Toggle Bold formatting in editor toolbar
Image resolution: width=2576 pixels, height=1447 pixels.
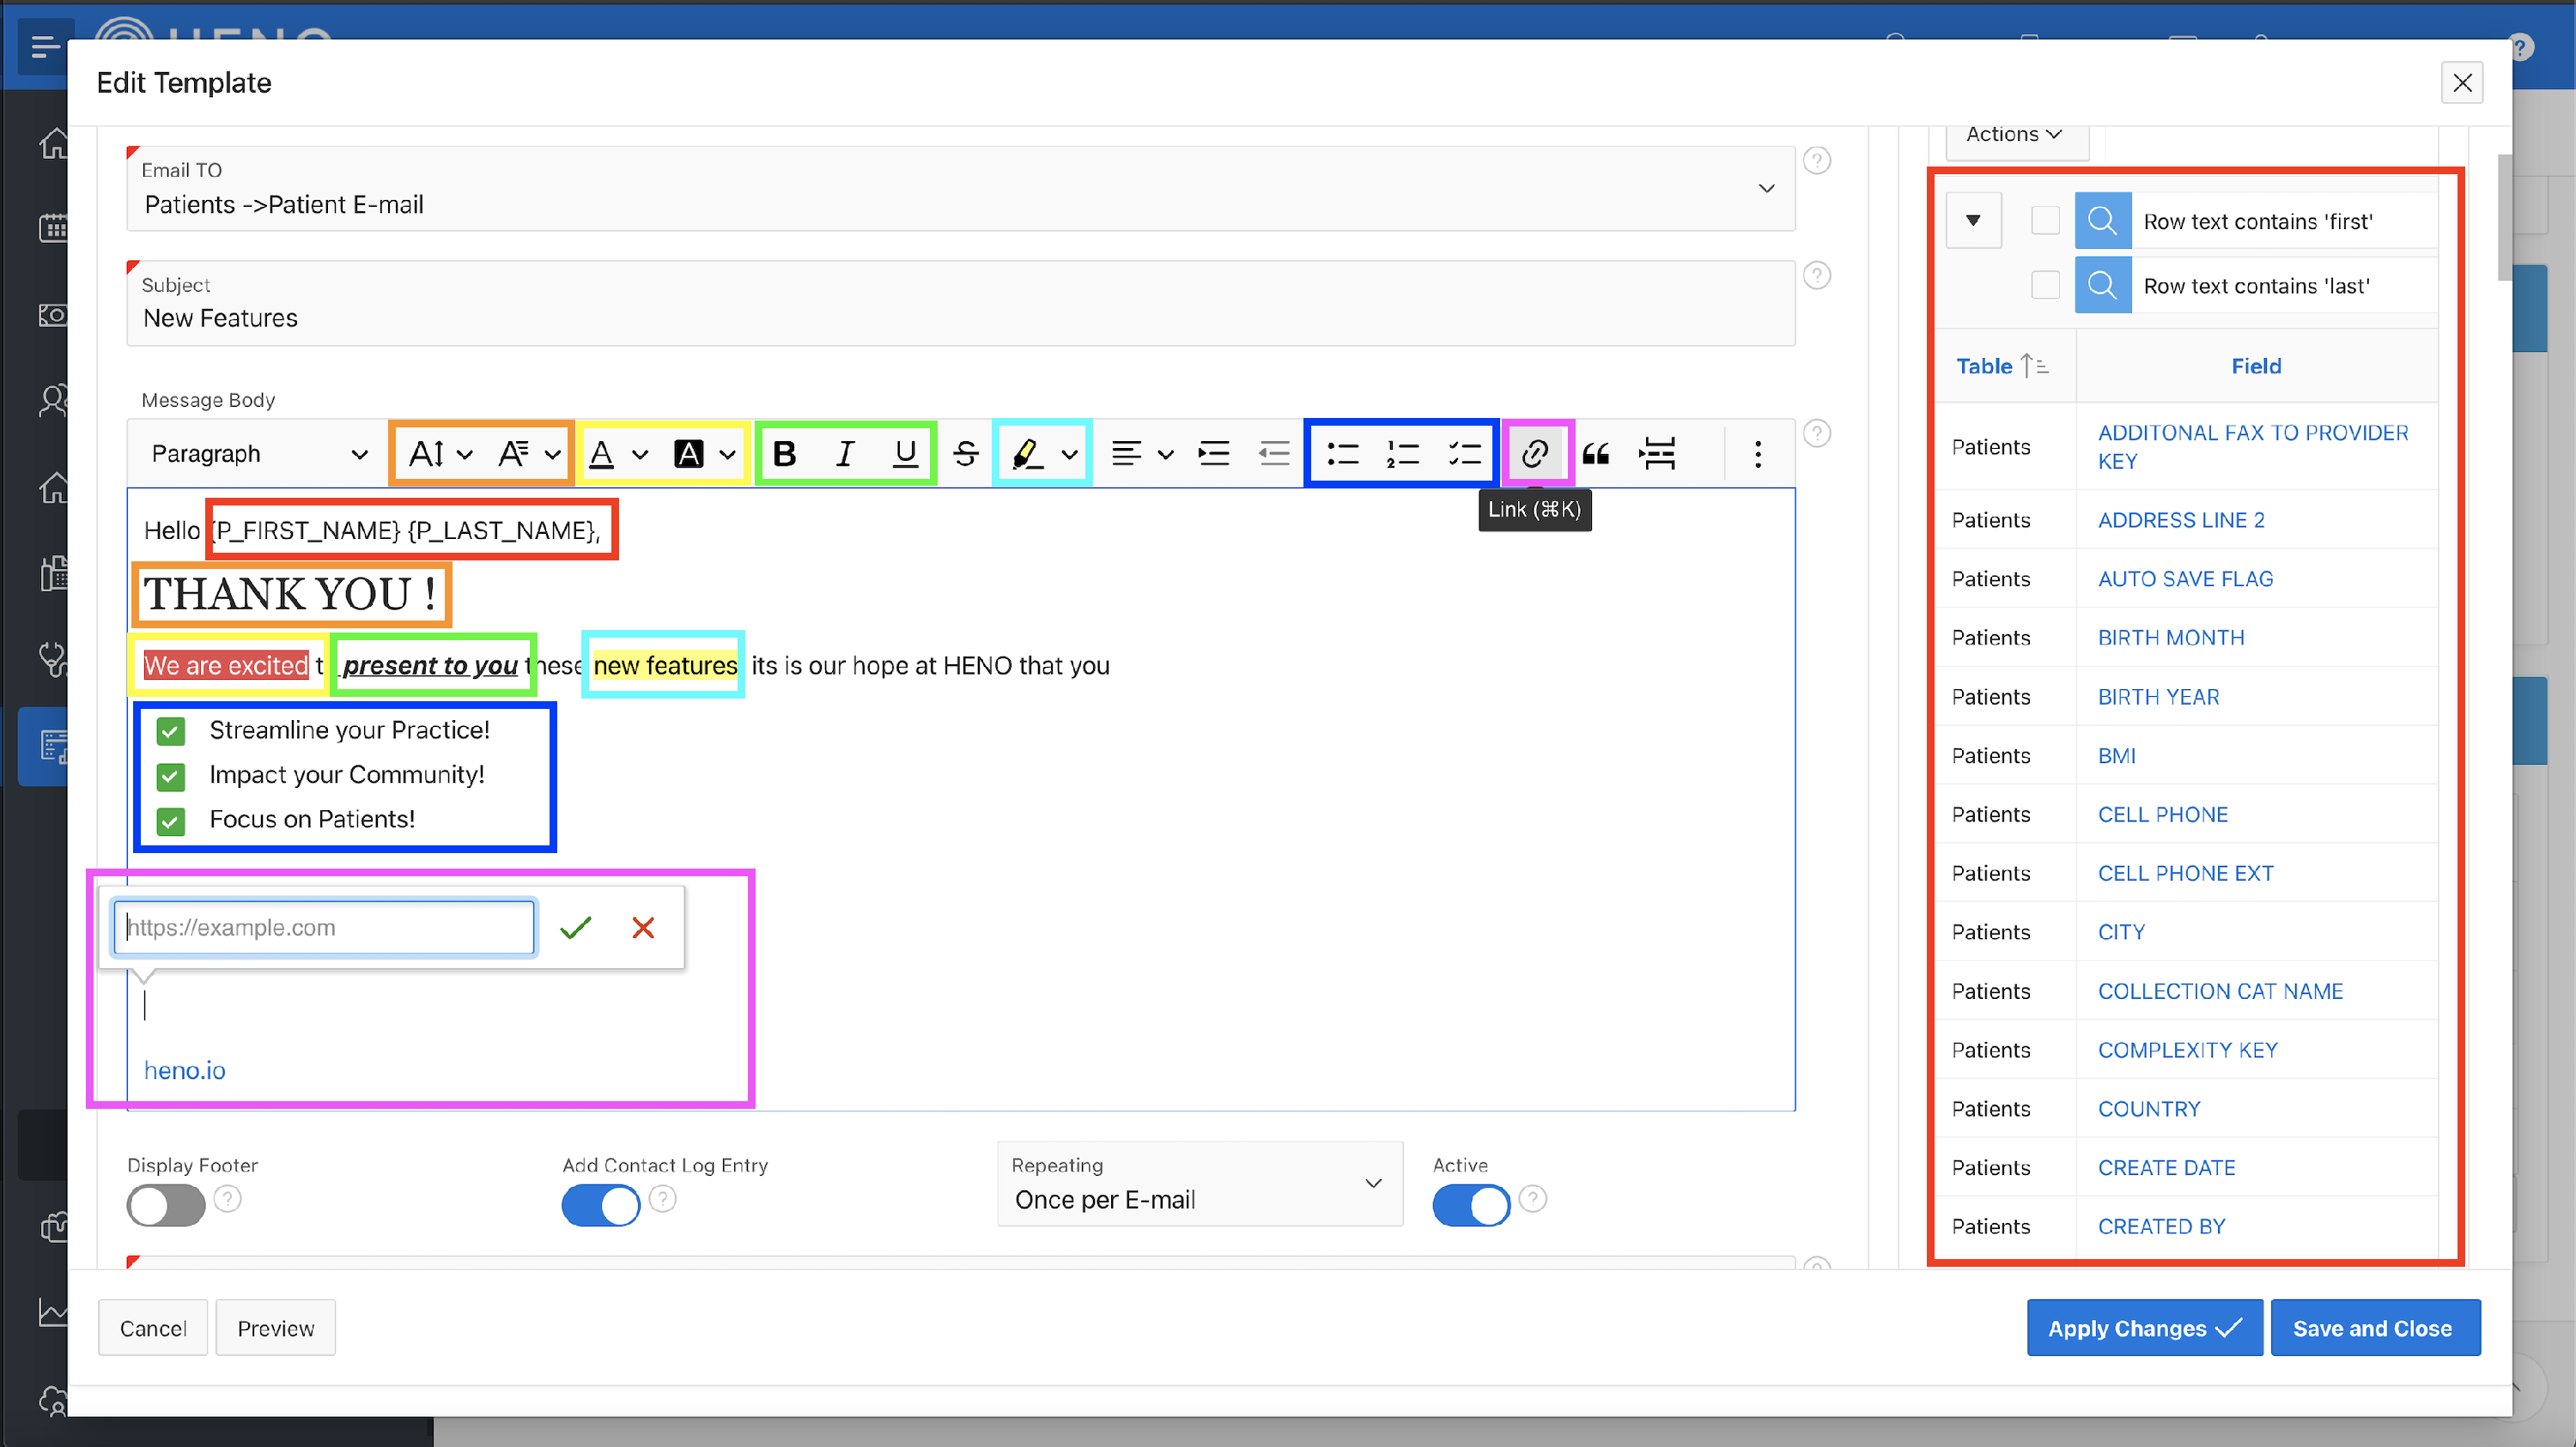(784, 454)
